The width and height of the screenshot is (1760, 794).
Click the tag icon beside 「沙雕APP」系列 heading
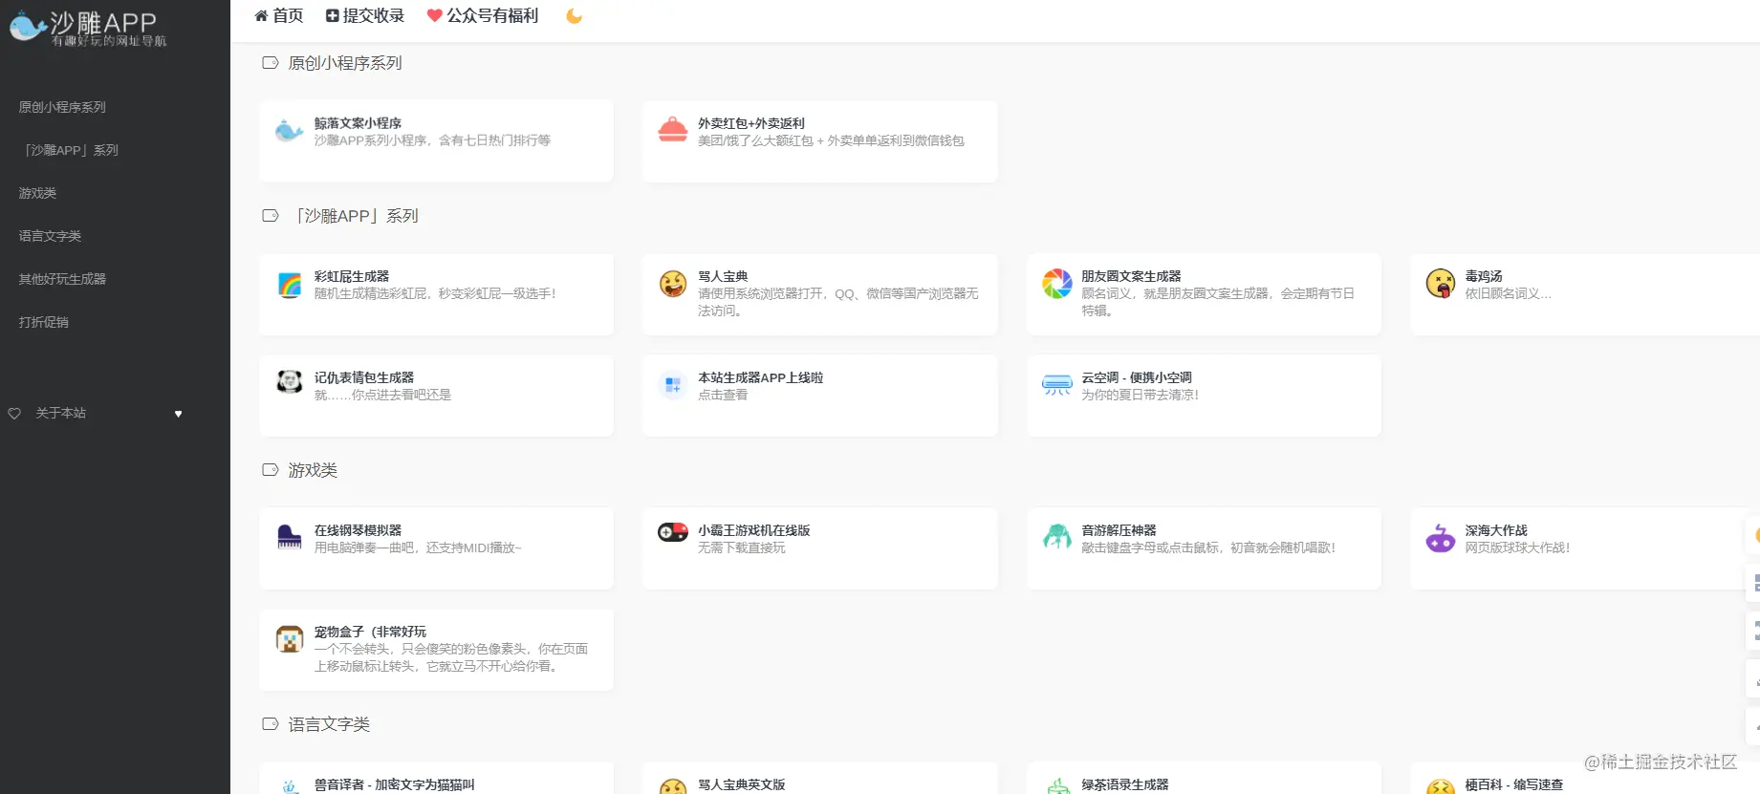(x=271, y=216)
